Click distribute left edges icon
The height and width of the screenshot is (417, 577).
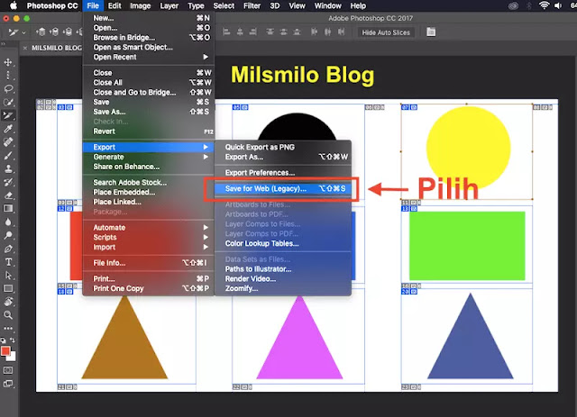(314, 32)
